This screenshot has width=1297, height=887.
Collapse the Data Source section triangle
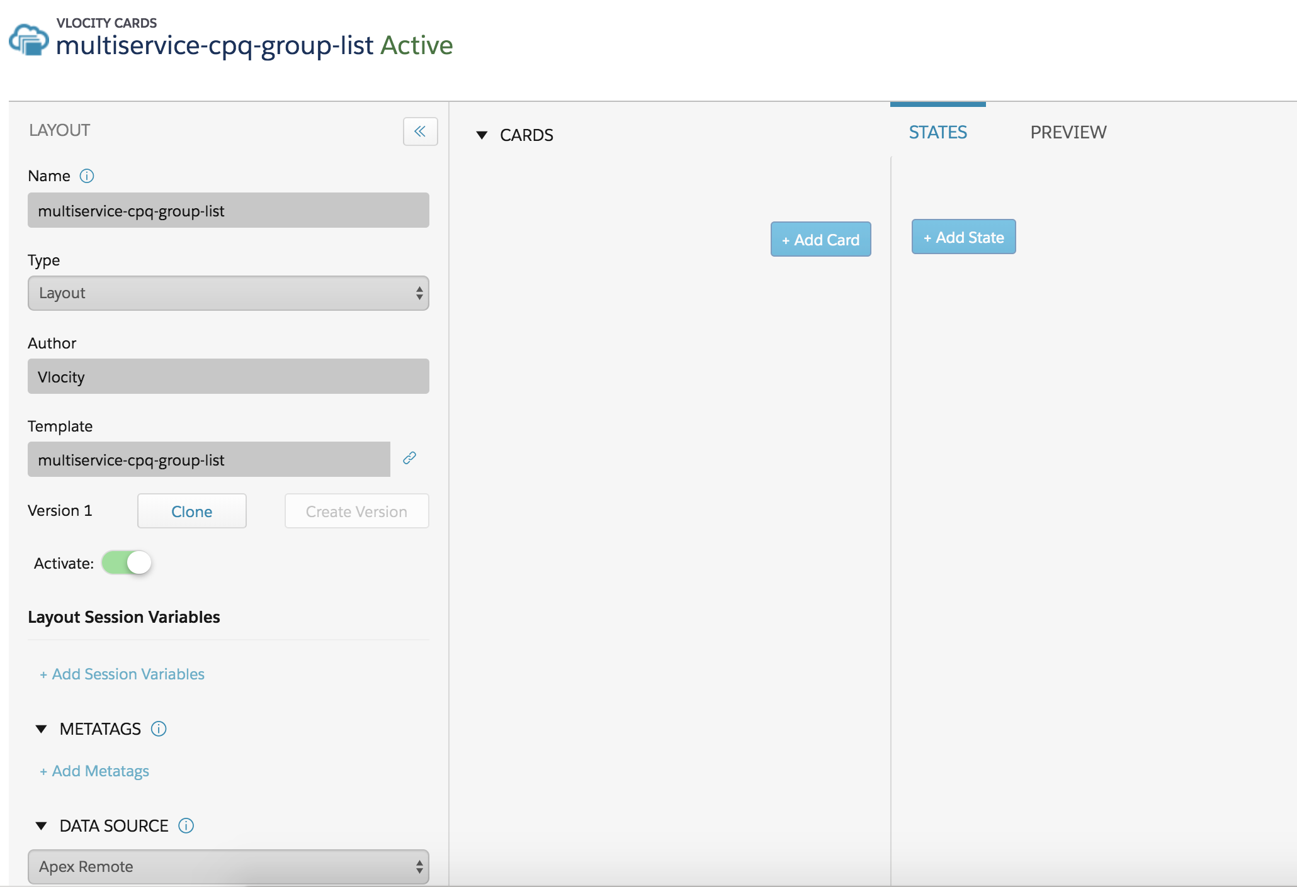click(42, 826)
